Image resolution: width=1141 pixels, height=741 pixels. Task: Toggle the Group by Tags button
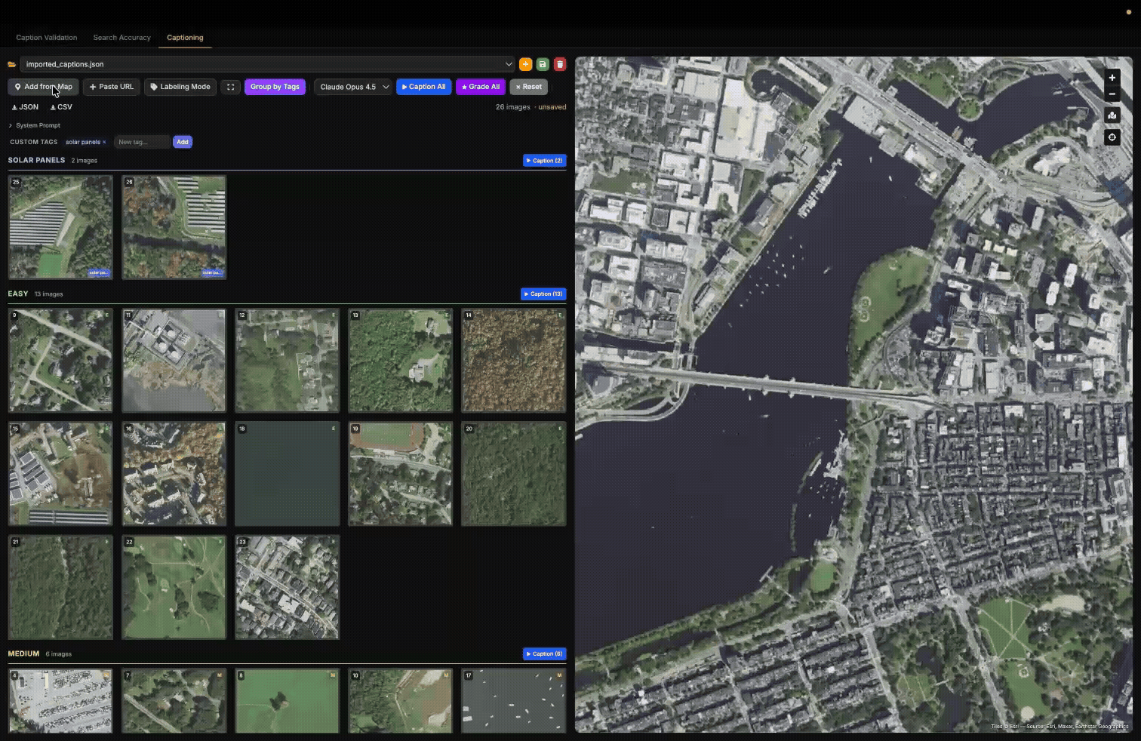pos(275,87)
